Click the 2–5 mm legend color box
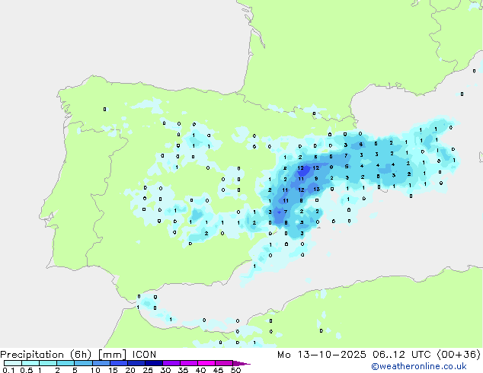This screenshot has height=373, width=483. click(66, 363)
